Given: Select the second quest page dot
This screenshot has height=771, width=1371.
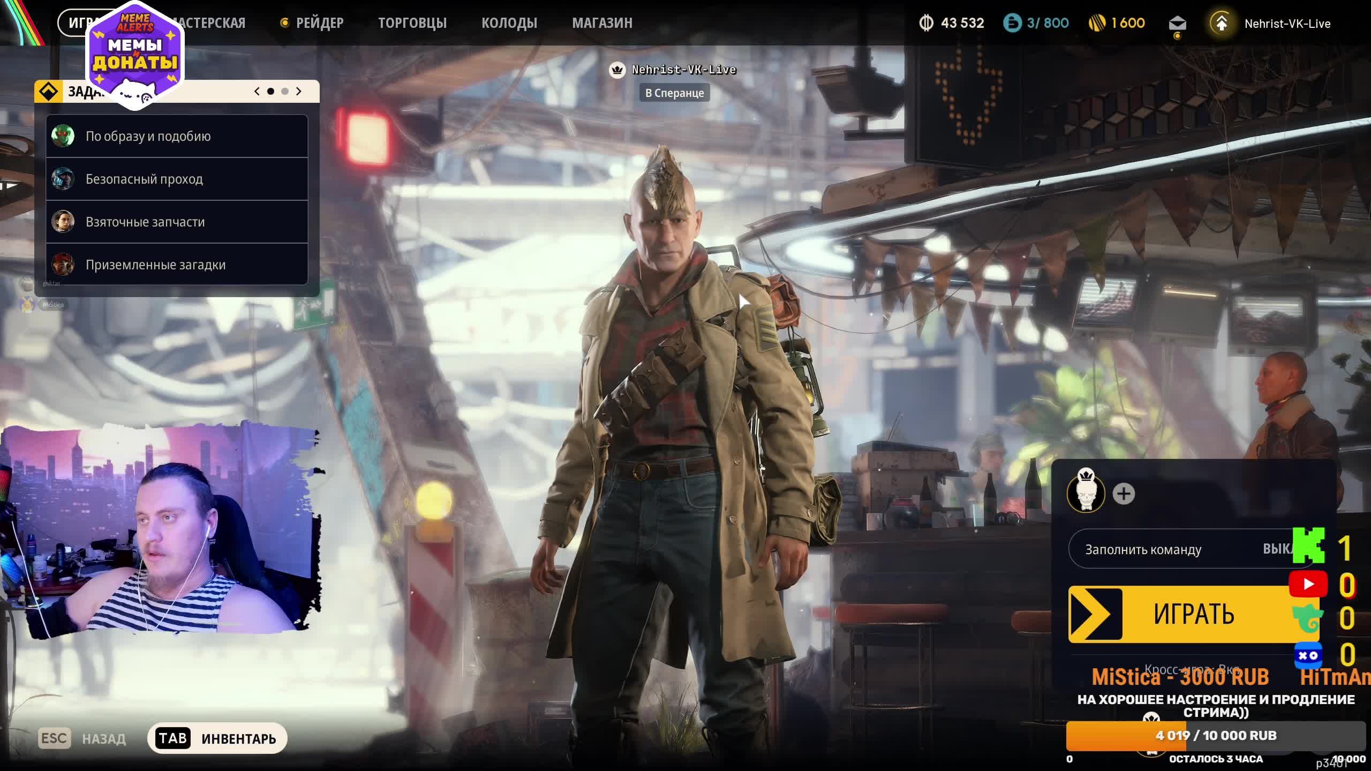Looking at the screenshot, I should pyautogui.click(x=285, y=92).
